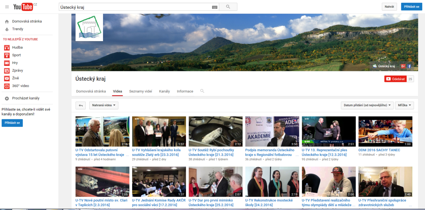Viewport: 425px width, 210px height.
Task: Open the Kanály tab
Action: [x=165, y=91]
